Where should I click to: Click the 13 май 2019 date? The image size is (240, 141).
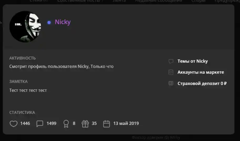click(x=126, y=123)
